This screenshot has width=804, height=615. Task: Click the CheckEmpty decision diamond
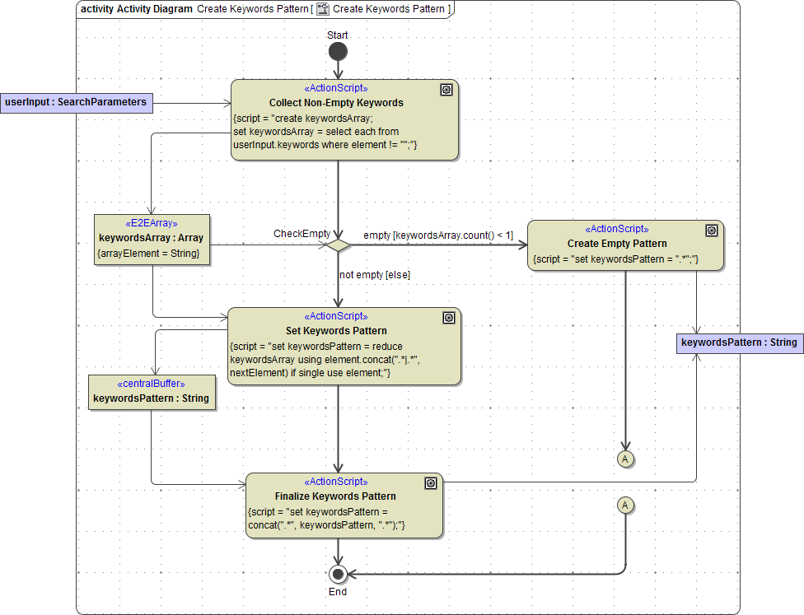[x=339, y=245]
